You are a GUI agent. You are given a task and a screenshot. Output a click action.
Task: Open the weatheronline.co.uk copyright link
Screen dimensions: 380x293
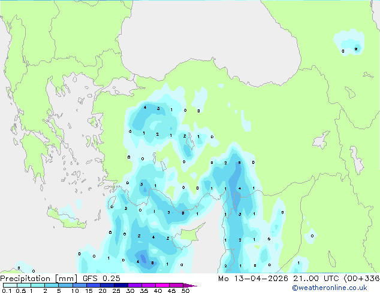pos(330,288)
